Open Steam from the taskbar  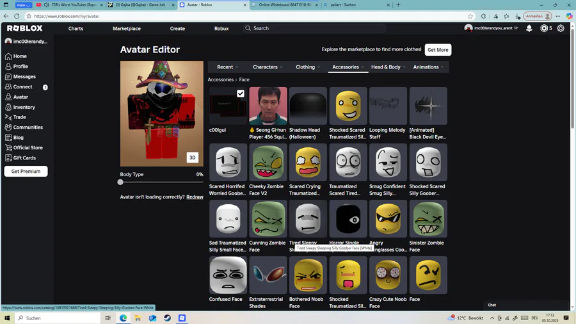[167, 318]
